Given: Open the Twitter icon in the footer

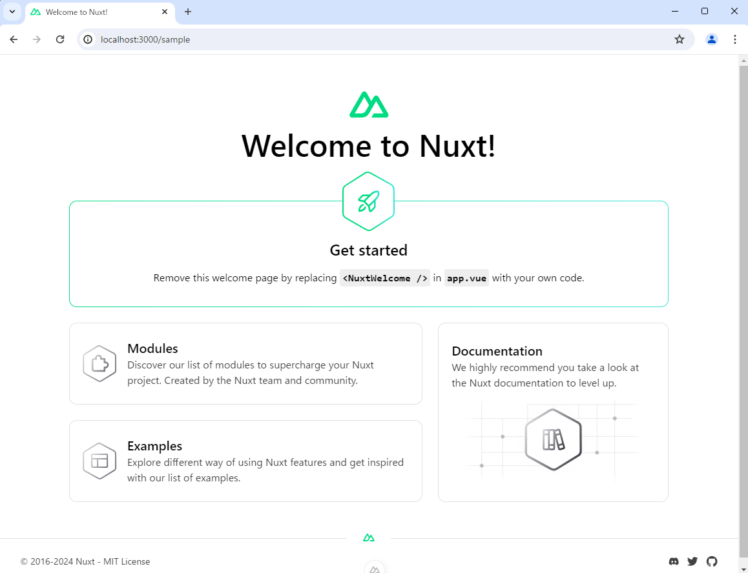Looking at the screenshot, I should click(x=692, y=561).
